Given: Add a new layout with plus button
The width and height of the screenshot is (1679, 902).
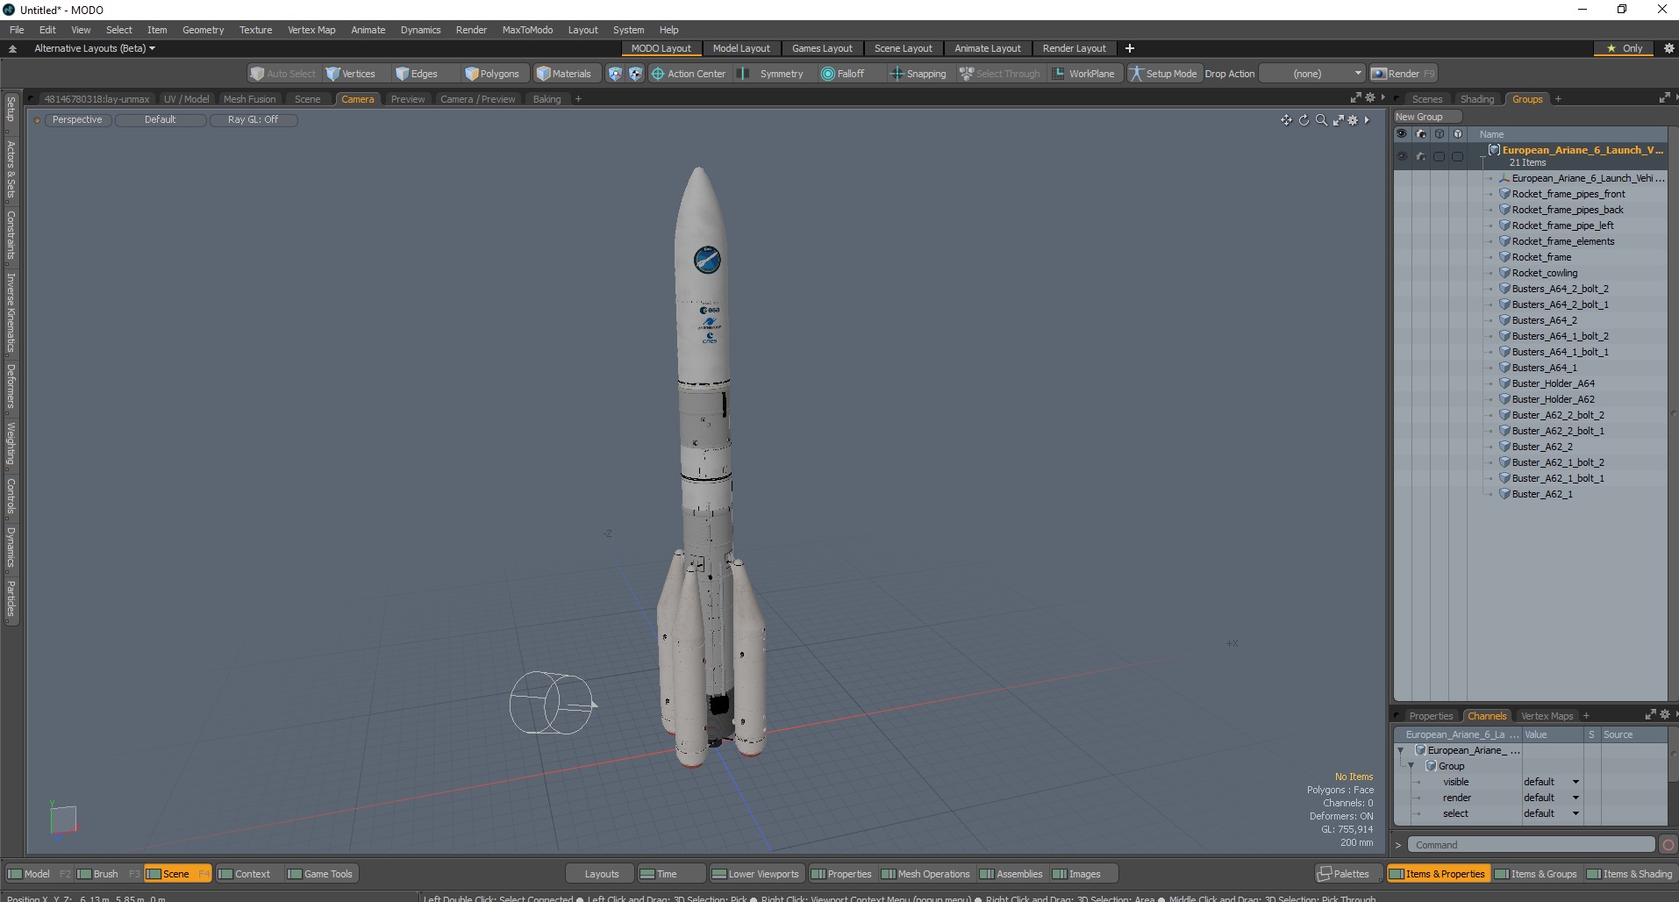Looking at the screenshot, I should coord(1130,48).
